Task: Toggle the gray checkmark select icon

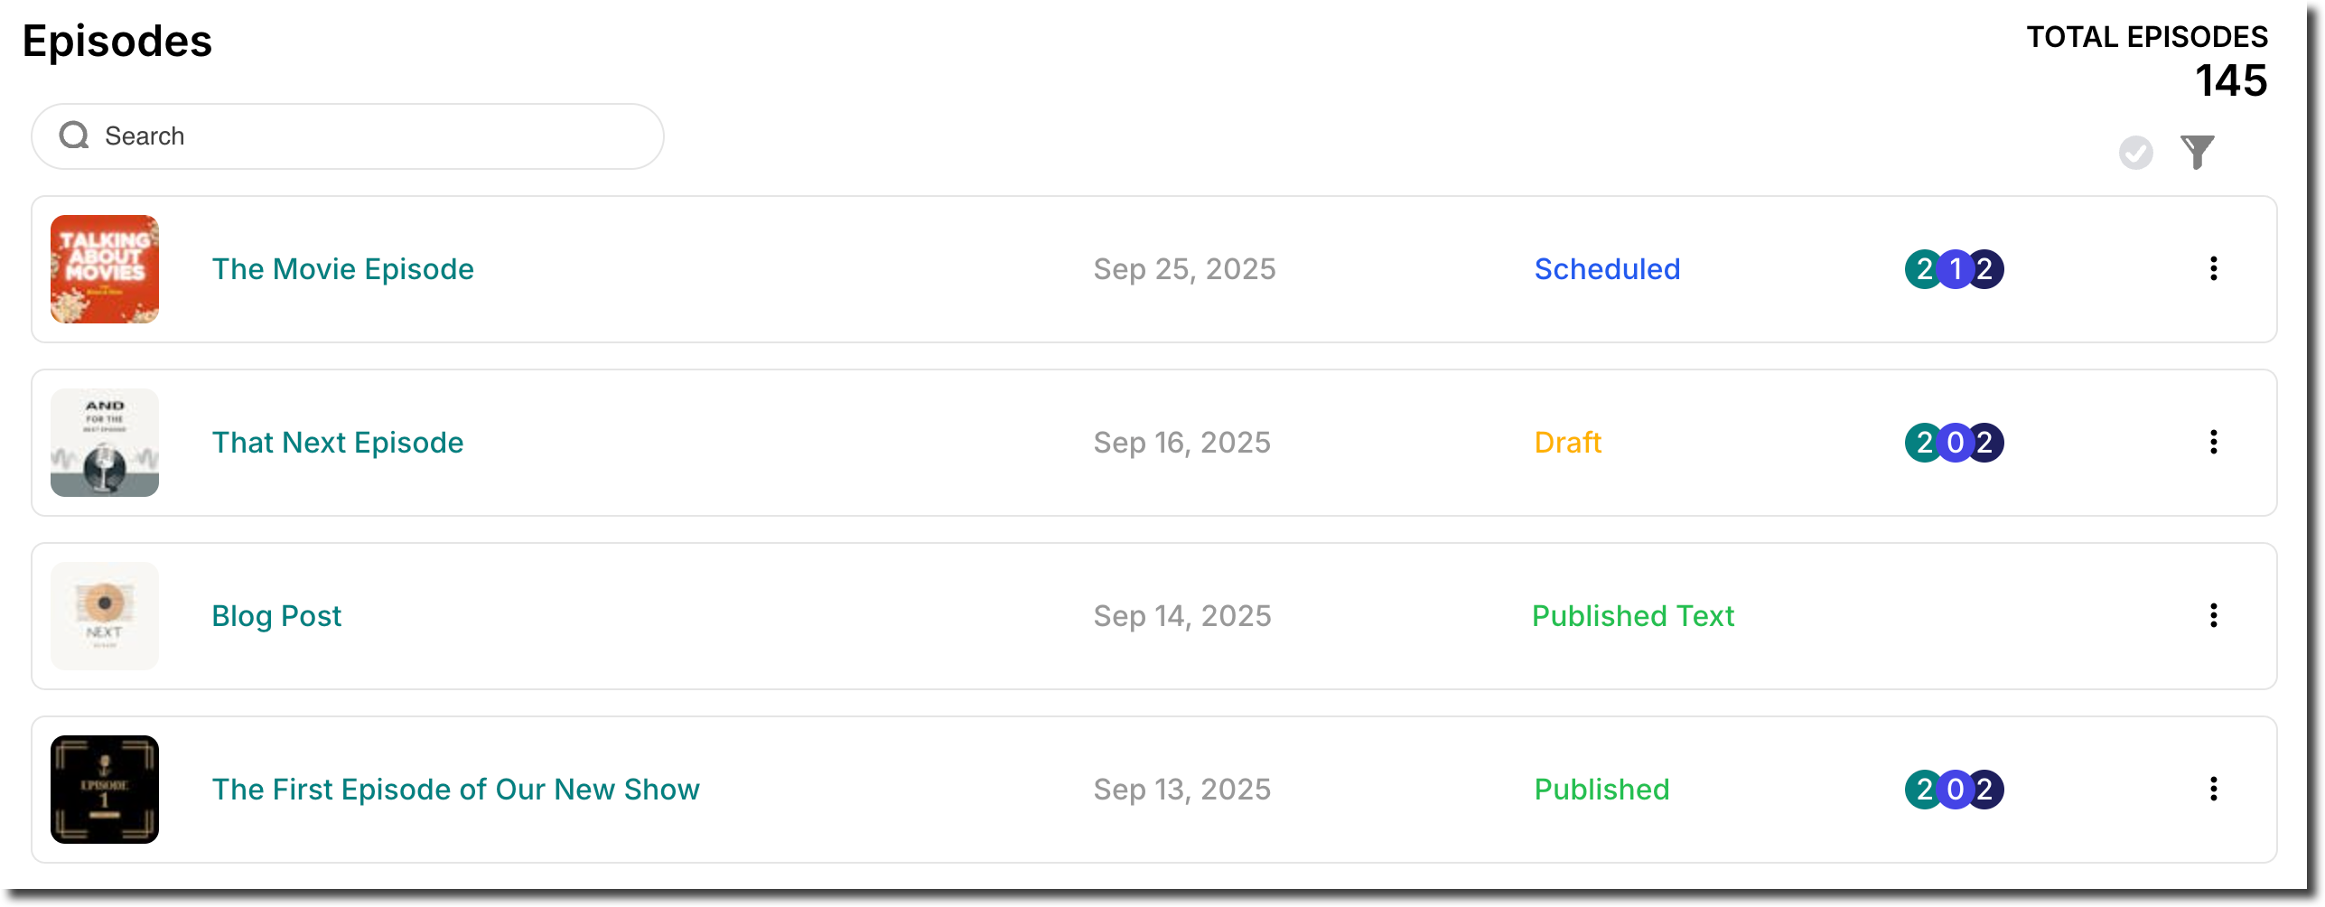Action: [2135, 153]
